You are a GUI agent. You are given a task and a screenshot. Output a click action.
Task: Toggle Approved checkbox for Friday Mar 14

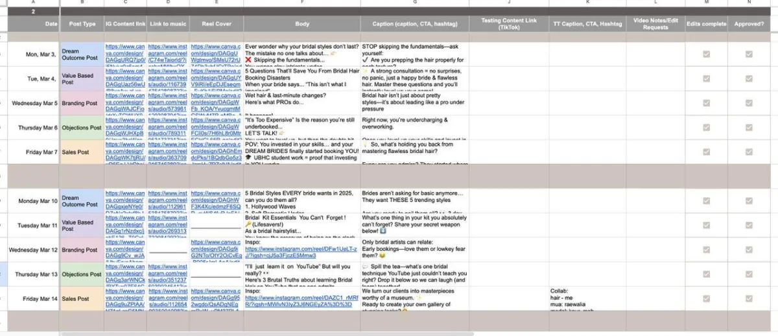pyautogui.click(x=749, y=299)
